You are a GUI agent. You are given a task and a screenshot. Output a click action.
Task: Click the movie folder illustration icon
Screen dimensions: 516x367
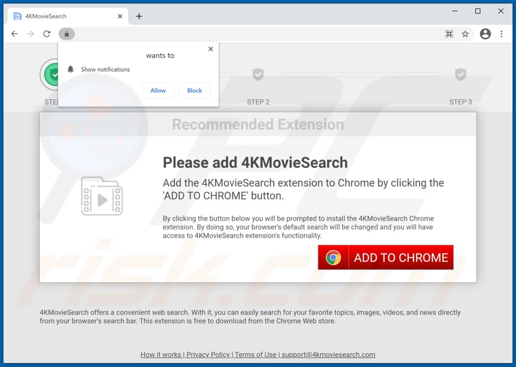click(102, 196)
